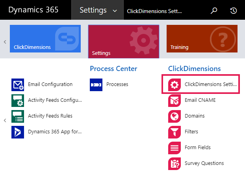Image resolution: width=245 pixels, height=174 pixels.
Task: Open the search magnifier icon
Action: click(214, 11)
